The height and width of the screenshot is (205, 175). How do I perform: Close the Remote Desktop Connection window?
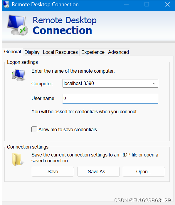click(167, 4)
